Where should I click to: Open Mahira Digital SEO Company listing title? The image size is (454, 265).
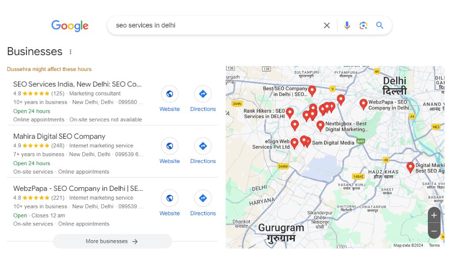(59, 136)
